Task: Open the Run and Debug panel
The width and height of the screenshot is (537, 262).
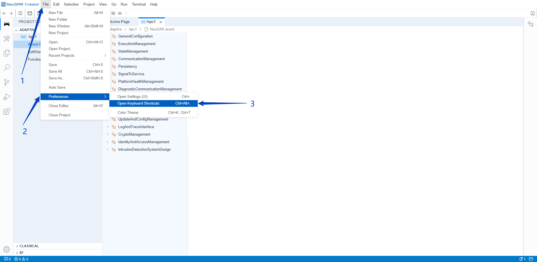Action: pyautogui.click(x=7, y=97)
